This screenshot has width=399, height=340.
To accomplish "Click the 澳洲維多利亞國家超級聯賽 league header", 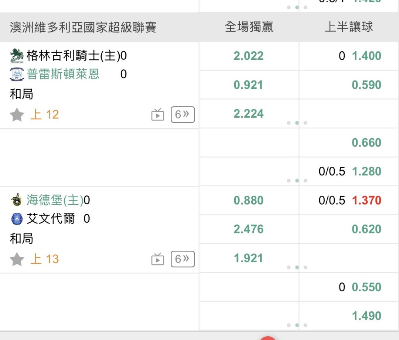I will click(83, 27).
